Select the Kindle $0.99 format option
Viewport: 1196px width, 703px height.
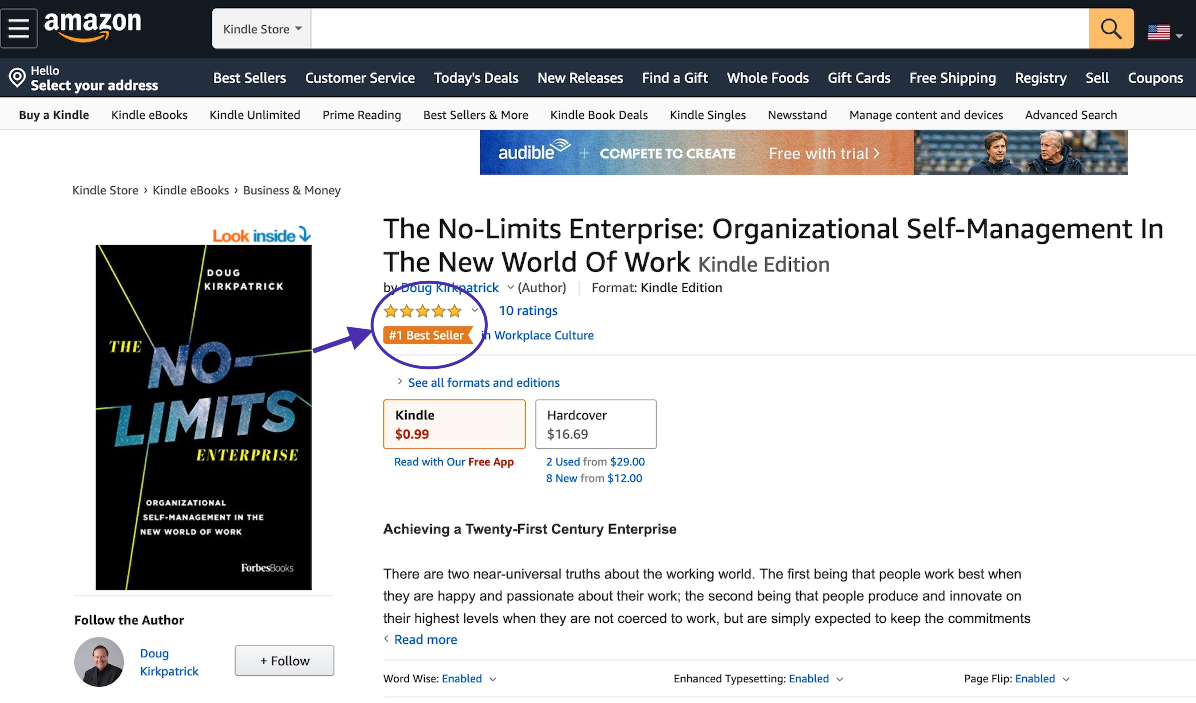coord(454,424)
